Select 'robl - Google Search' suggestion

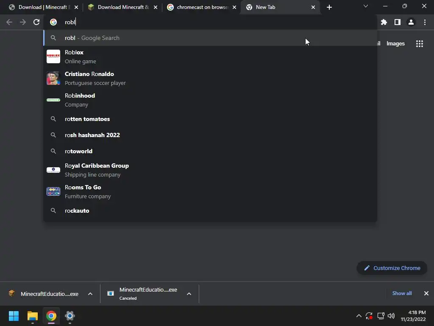click(210, 38)
